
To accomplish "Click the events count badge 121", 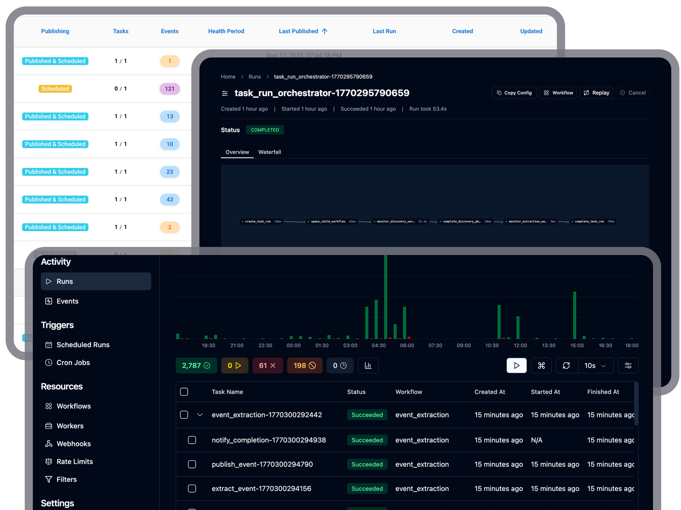I will (x=170, y=89).
